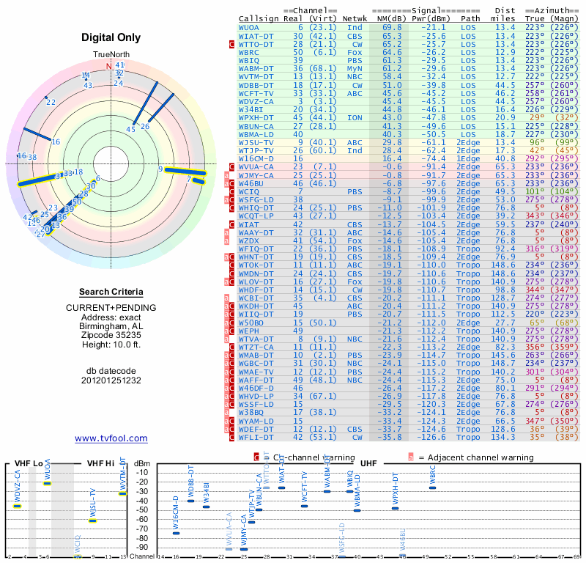This screenshot has width=586, height=563.
Task: Click the WJSU-TV table callsign
Action: 256,142
